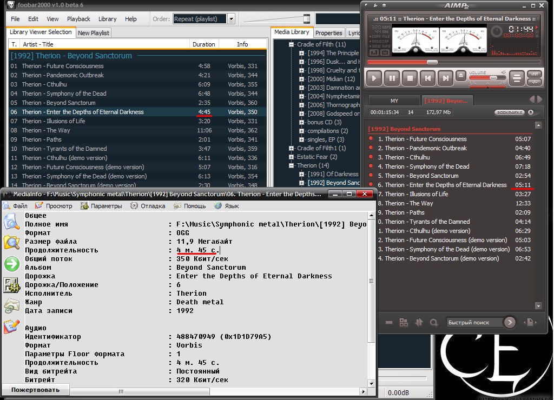The image size is (554, 400).
Task: Mute sound with AIMP speaker icon
Action: tap(503, 72)
